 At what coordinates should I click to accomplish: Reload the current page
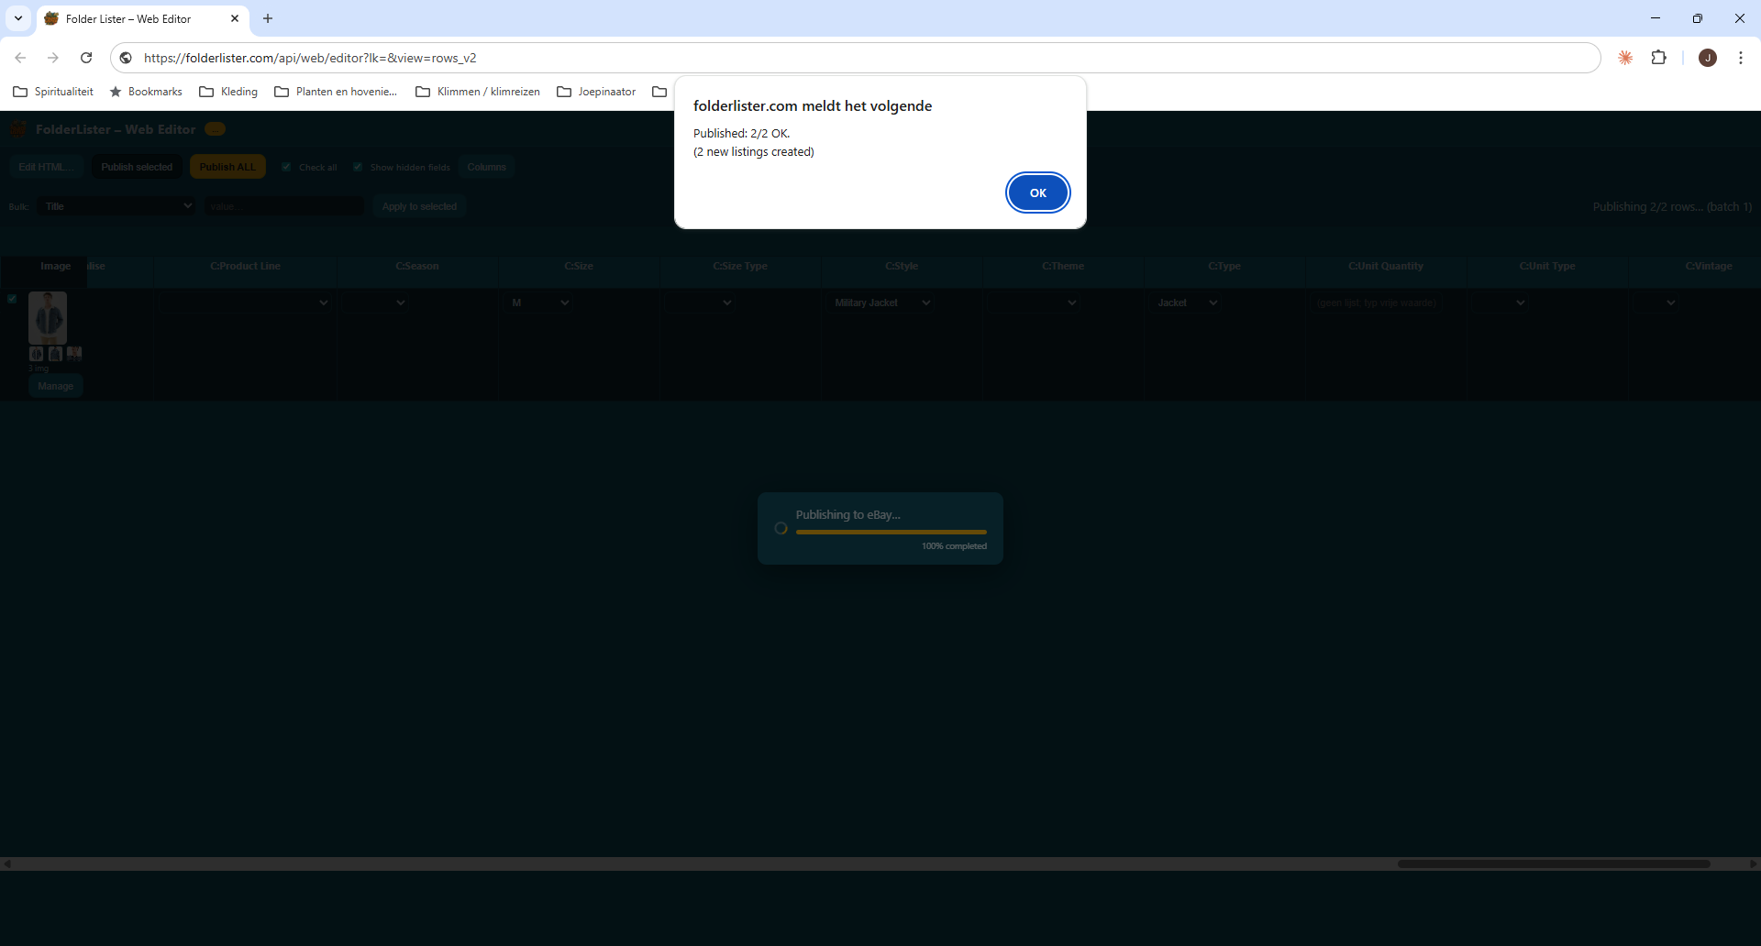point(86,58)
